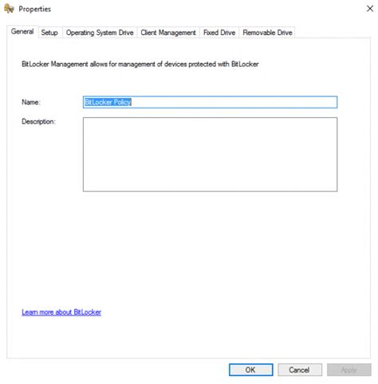Confirm with the OK button
The height and width of the screenshot is (384, 378).
pos(250,370)
